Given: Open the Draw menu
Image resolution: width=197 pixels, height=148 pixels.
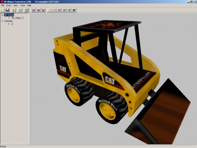Looking at the screenshot, I should [x=9, y=6].
